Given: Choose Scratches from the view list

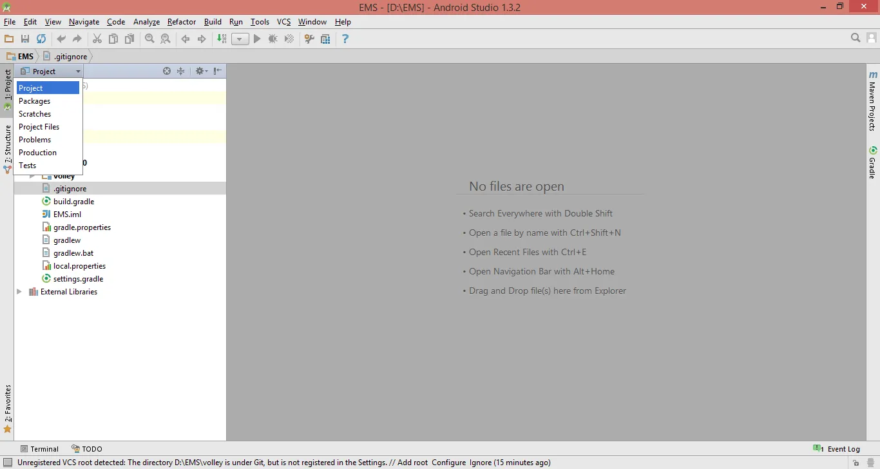Looking at the screenshot, I should (x=48, y=113).
